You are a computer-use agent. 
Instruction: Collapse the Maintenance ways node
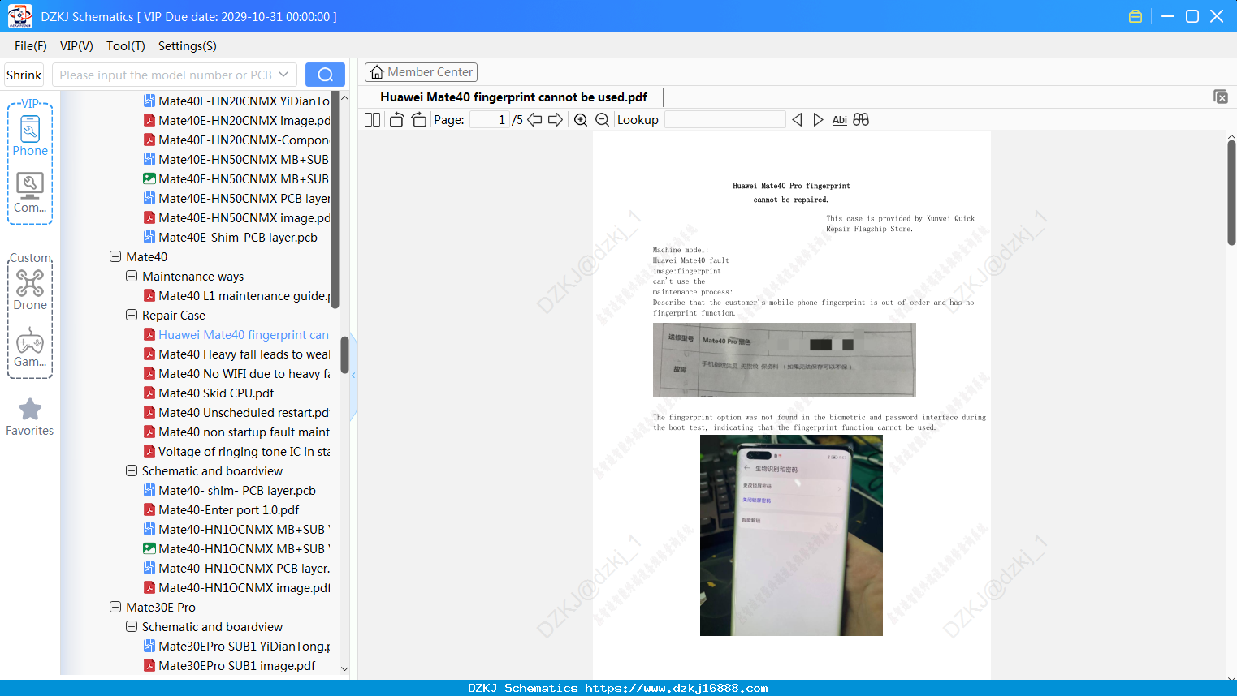point(132,277)
